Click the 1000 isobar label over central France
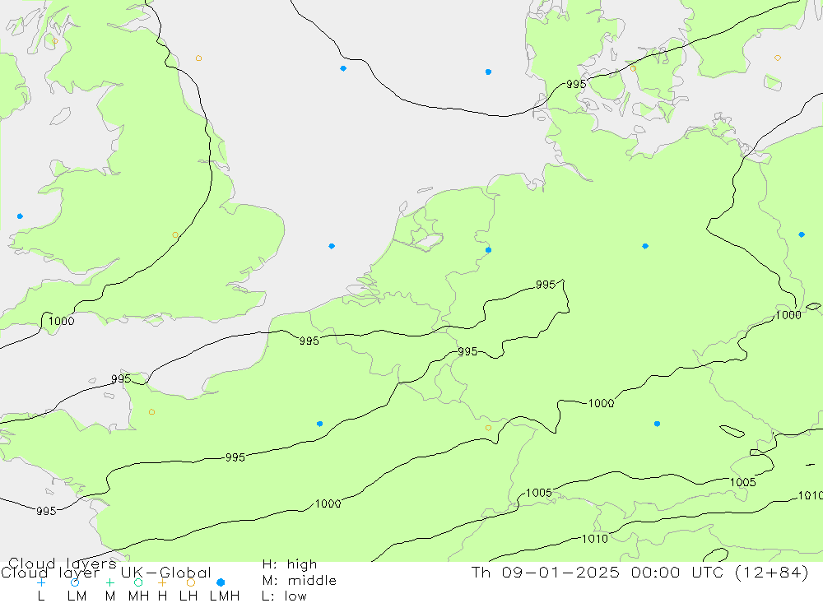This screenshot has height=603, width=823. pos(328,503)
